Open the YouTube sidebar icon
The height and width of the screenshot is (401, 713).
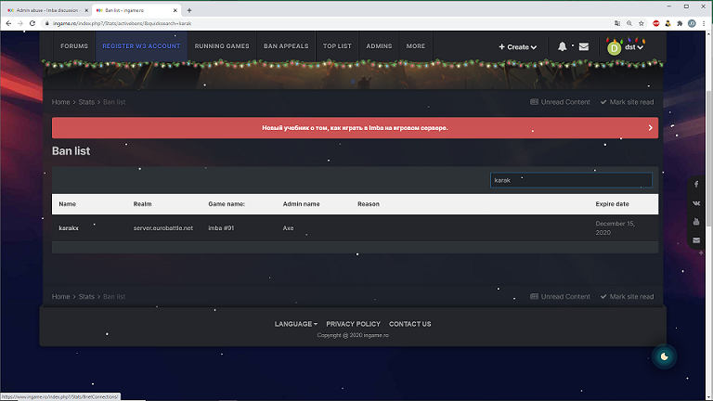coord(696,222)
